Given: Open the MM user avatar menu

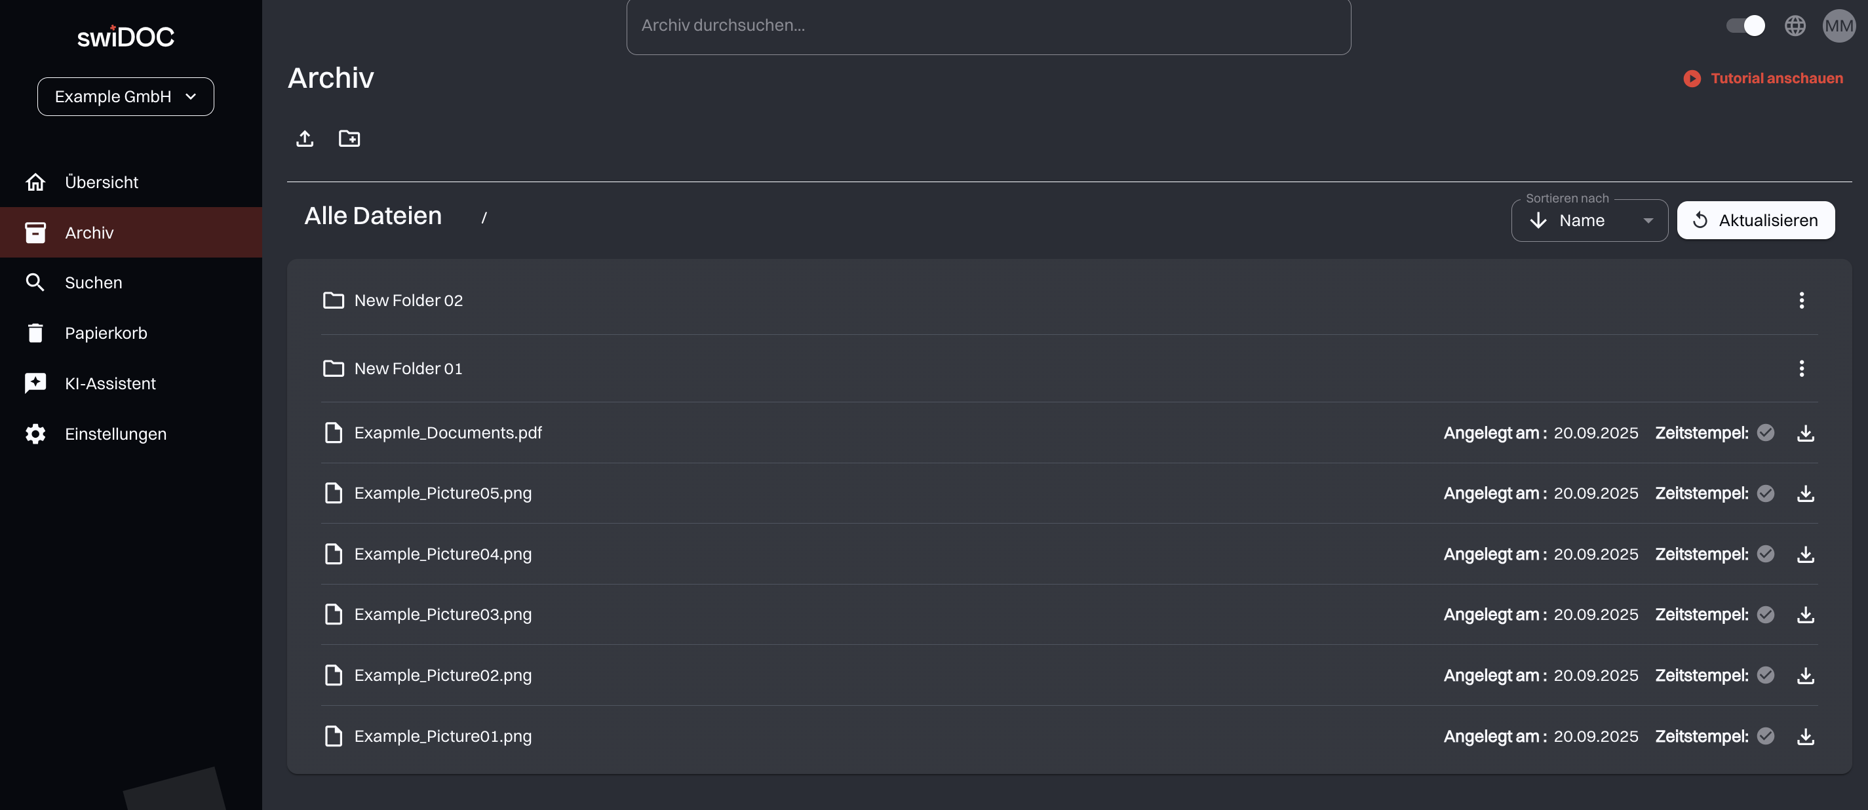Looking at the screenshot, I should (x=1839, y=26).
